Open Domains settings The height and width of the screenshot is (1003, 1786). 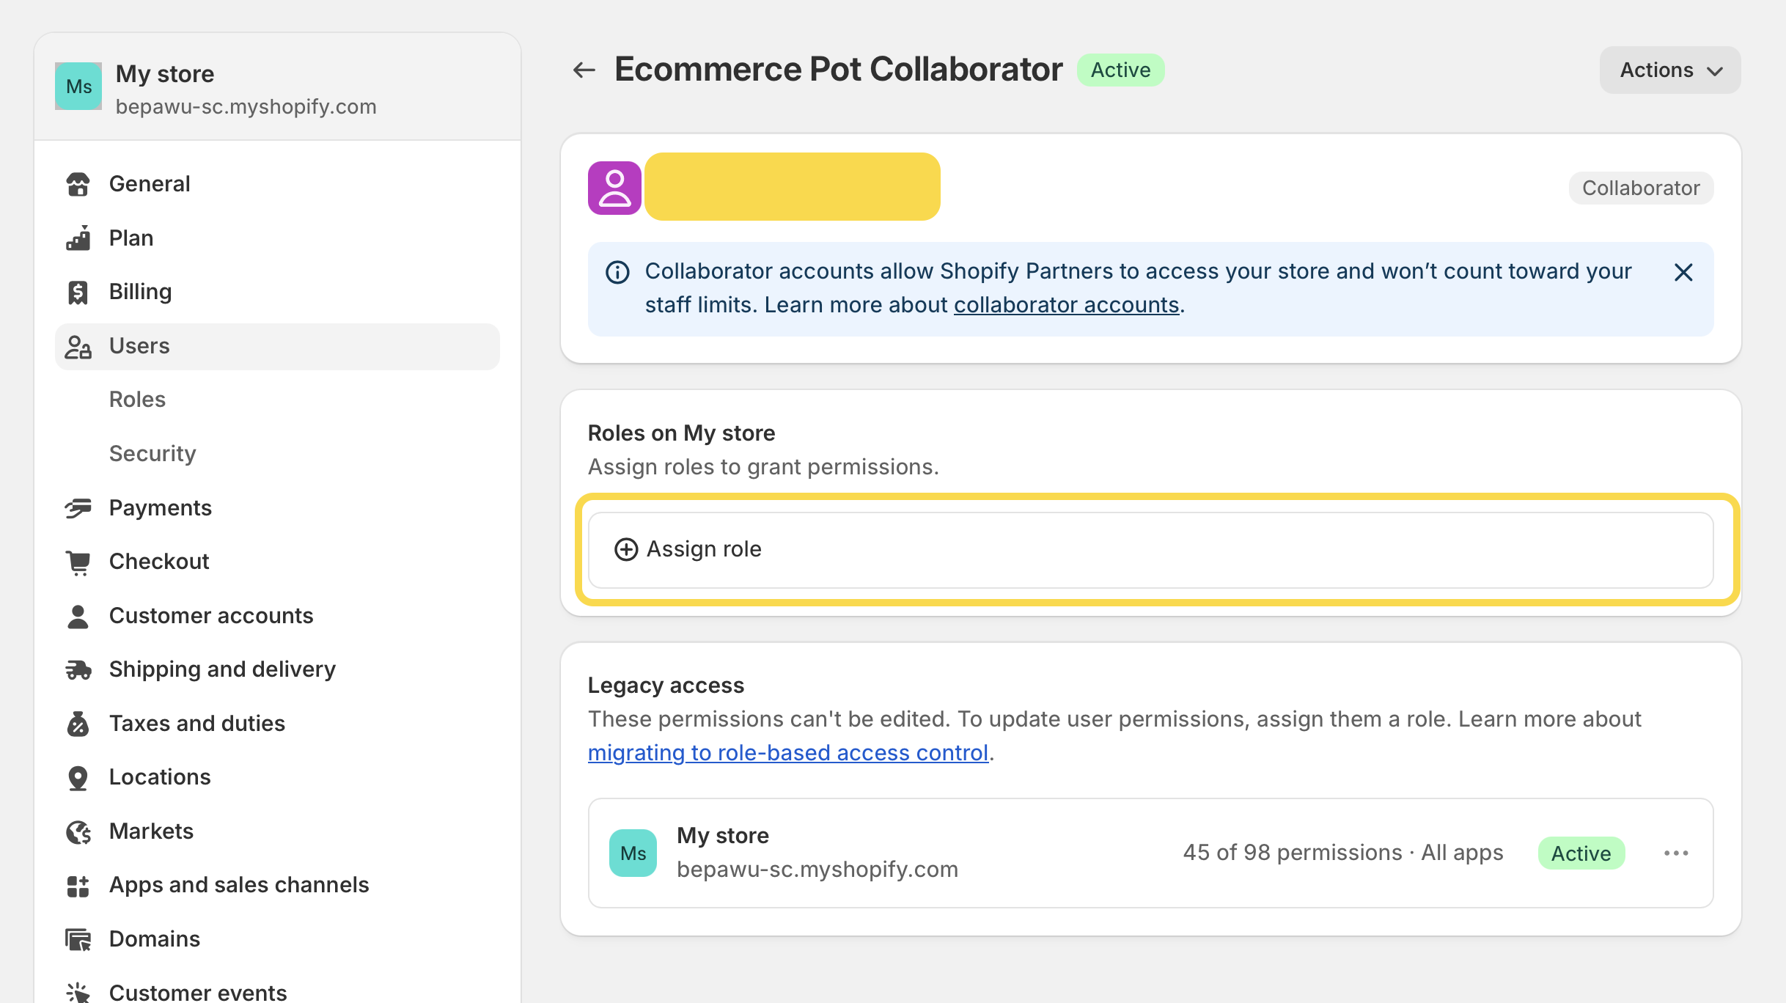[x=277, y=939]
